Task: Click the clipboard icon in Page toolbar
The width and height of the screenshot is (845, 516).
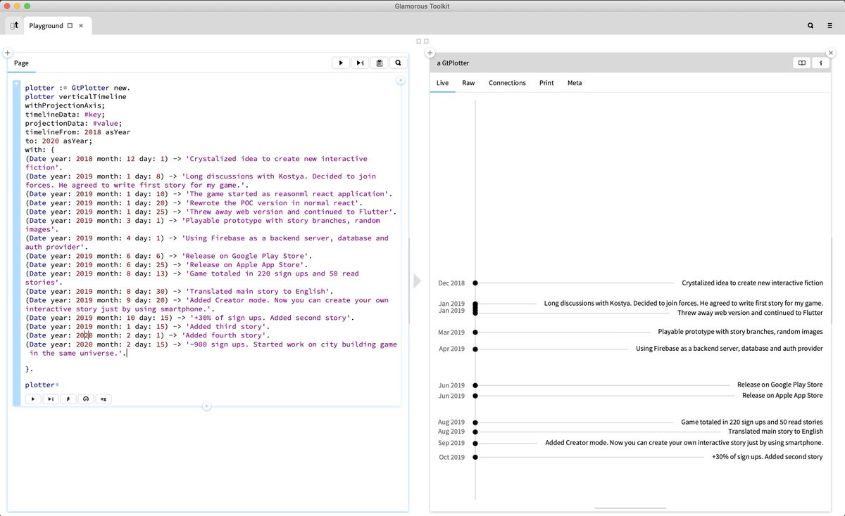Action: pos(379,63)
